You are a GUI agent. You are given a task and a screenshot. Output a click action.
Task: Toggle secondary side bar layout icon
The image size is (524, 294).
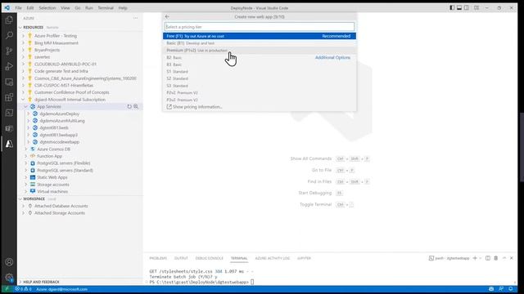(x=467, y=7)
